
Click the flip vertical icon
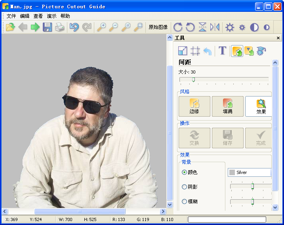coord(202,27)
